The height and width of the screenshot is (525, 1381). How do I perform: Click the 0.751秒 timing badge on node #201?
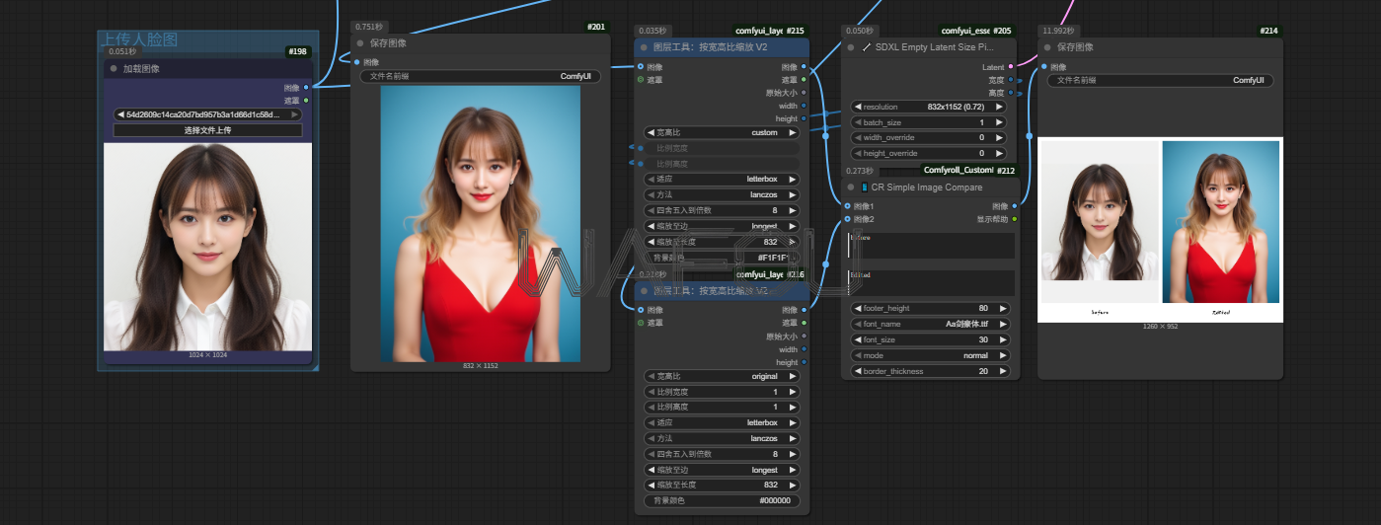(x=370, y=27)
